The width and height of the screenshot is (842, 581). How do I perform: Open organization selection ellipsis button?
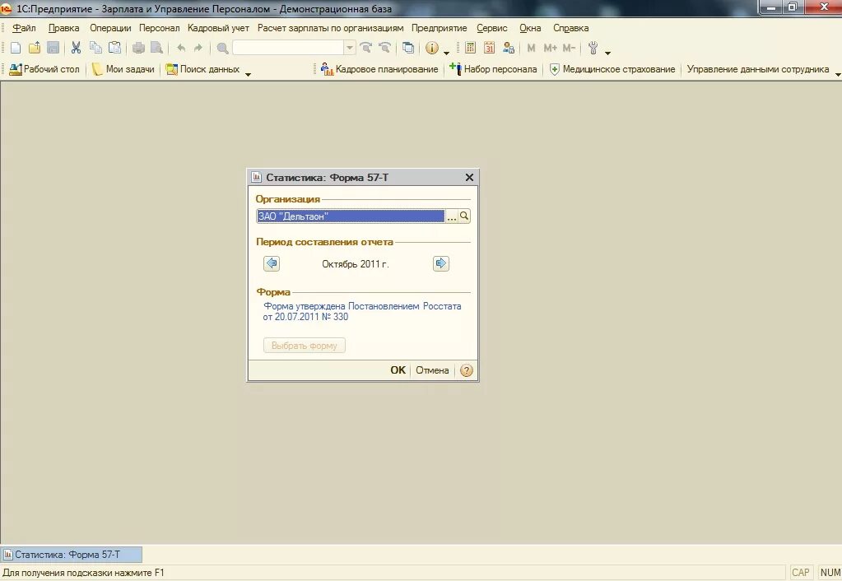[452, 216]
